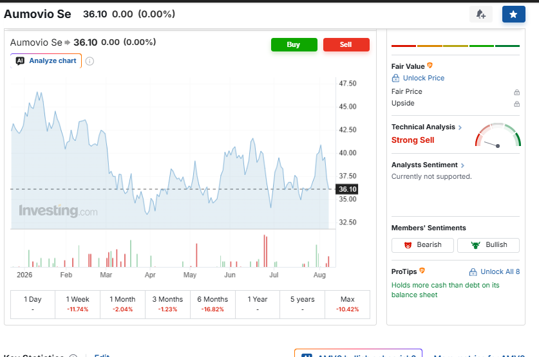The height and width of the screenshot is (357, 539).
Task: Click the dark green segment of rating bar
Action: coord(507,46)
